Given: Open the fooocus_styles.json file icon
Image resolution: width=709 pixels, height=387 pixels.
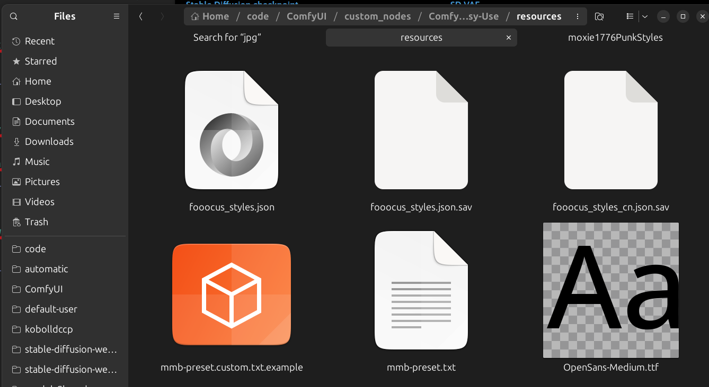Looking at the screenshot, I should pos(232,130).
